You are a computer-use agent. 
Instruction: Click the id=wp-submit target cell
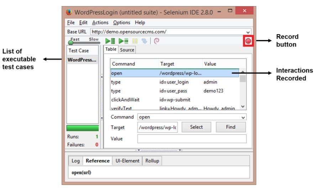tap(175, 100)
